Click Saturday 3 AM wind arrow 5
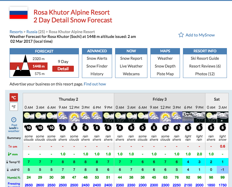This screenshot has height=187, width=232. click(222, 128)
